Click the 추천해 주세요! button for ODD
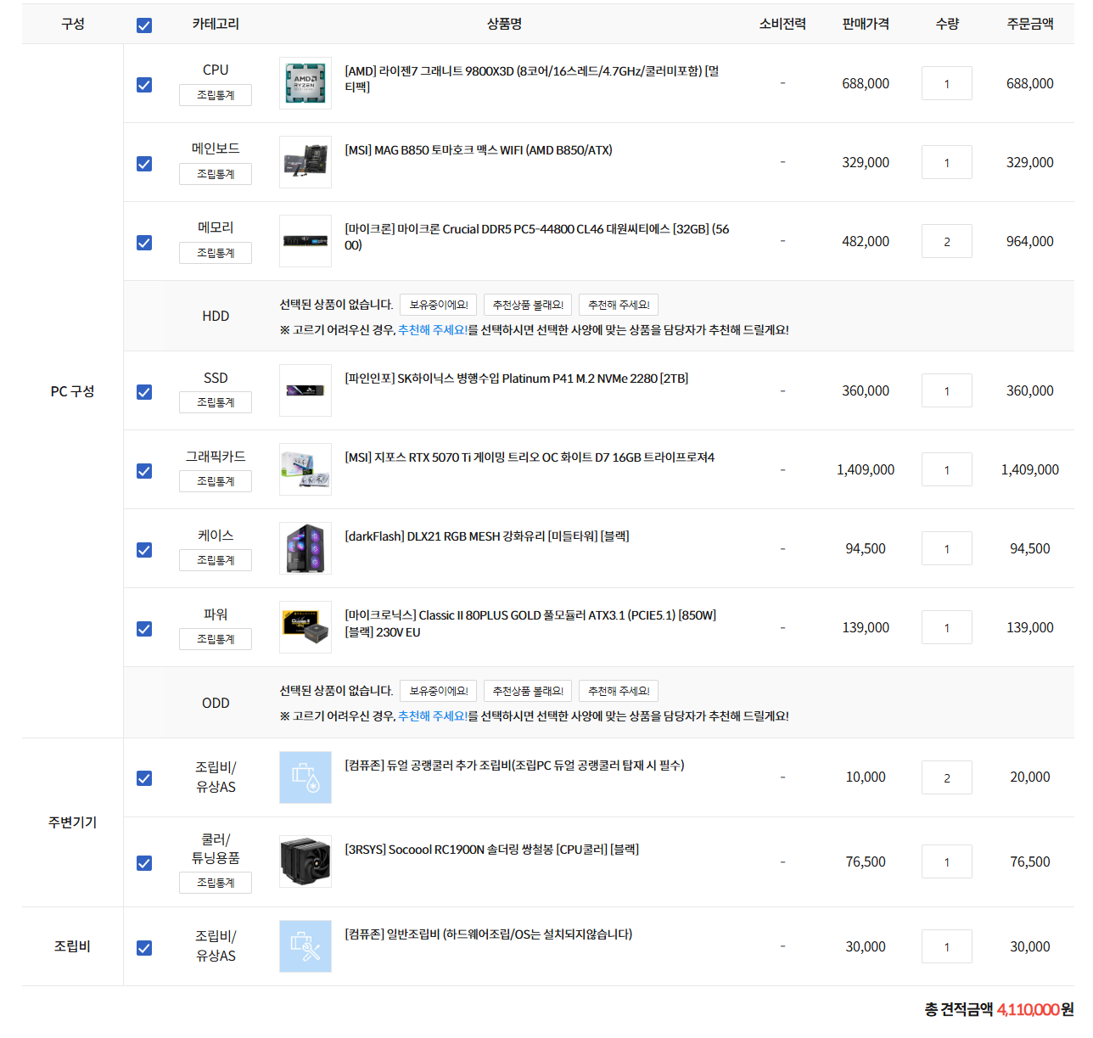Screen dimensions: 1093x1038 click(619, 691)
